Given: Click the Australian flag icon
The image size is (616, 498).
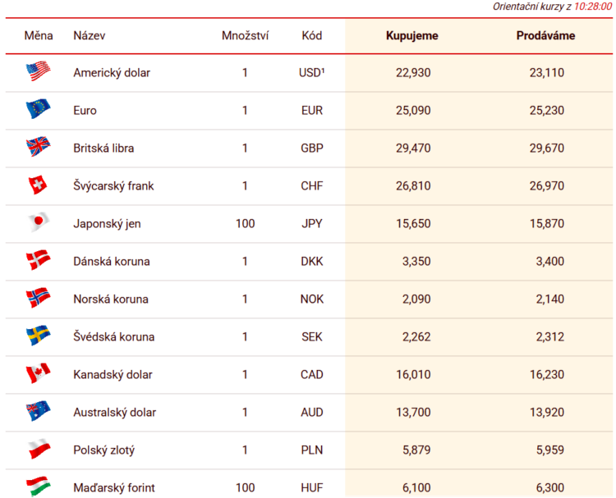Looking at the screenshot, I should tap(38, 410).
